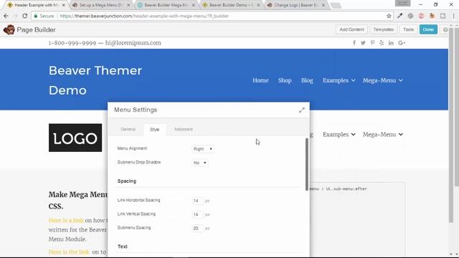459x258 pixels.
Task: Close the Header Example browser tab
Action: coord(64,5)
